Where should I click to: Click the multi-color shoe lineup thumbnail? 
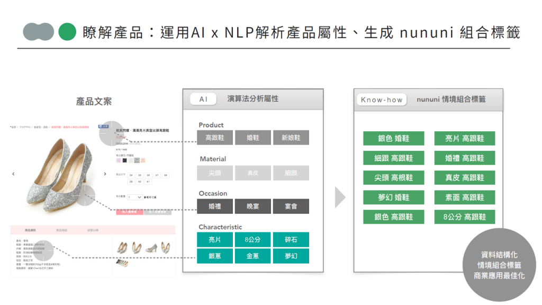click(122, 264)
